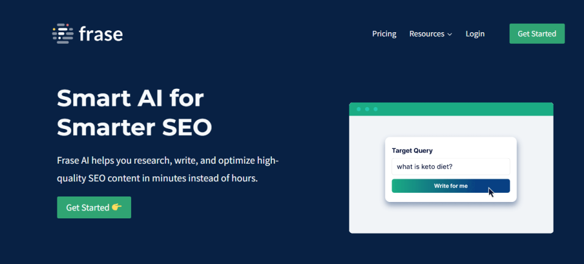This screenshot has height=264, width=584.
Task: Click the frase wordmark text
Action: (x=101, y=34)
